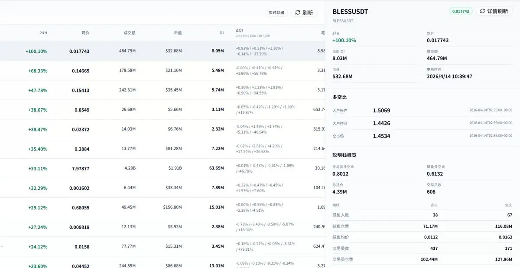Image resolution: width=520 pixels, height=268 pixels.
Task: Click price 0.68055 in the table
Action: click(x=81, y=208)
